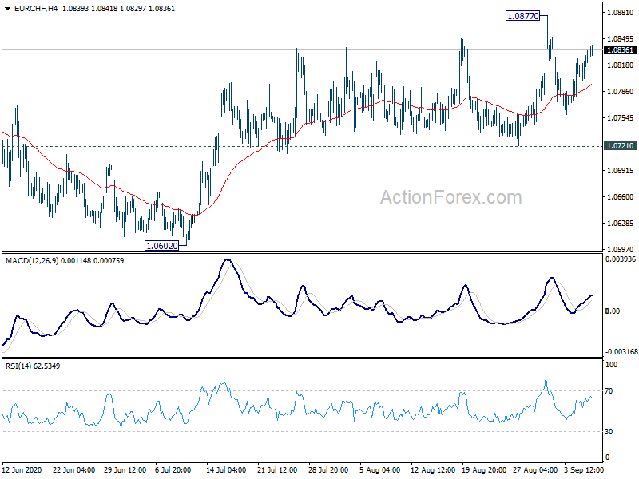Click the RSI(14) 62.5349 indicator label

coord(33,366)
